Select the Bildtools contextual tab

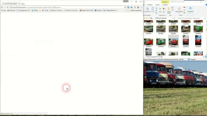pos(165,2)
